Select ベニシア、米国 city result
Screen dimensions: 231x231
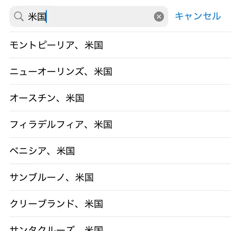[x=42, y=151]
